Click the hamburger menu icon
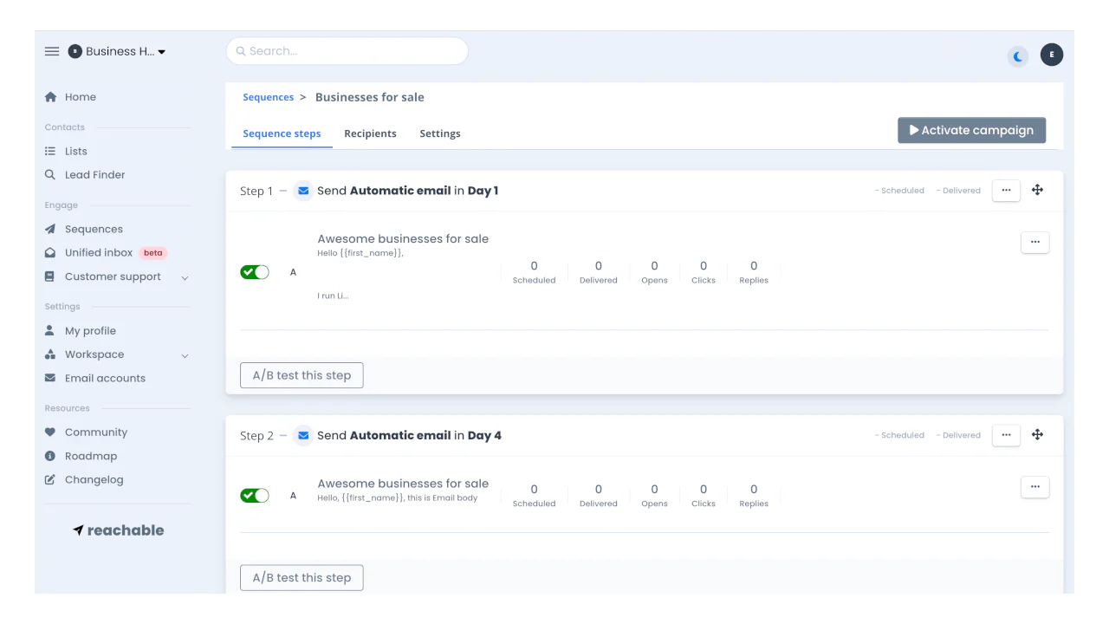 point(52,51)
